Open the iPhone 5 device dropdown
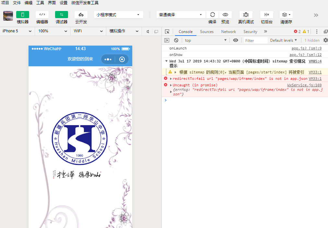This screenshot has width=328, height=228. click(17, 31)
